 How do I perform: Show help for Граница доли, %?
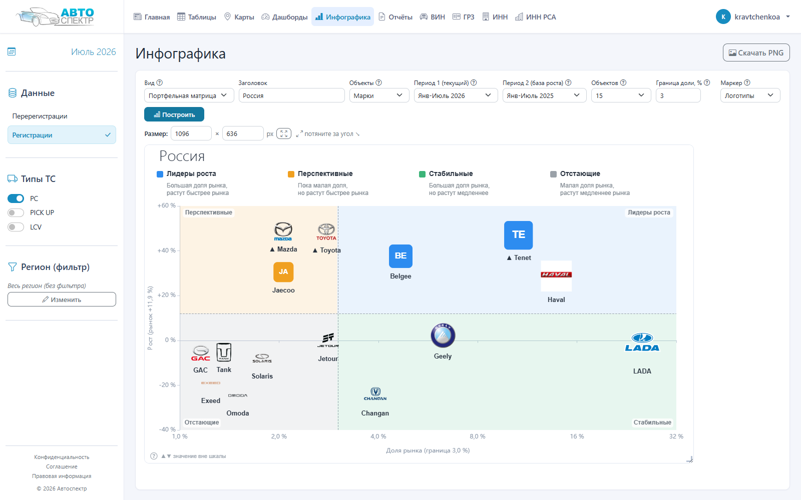(x=707, y=82)
